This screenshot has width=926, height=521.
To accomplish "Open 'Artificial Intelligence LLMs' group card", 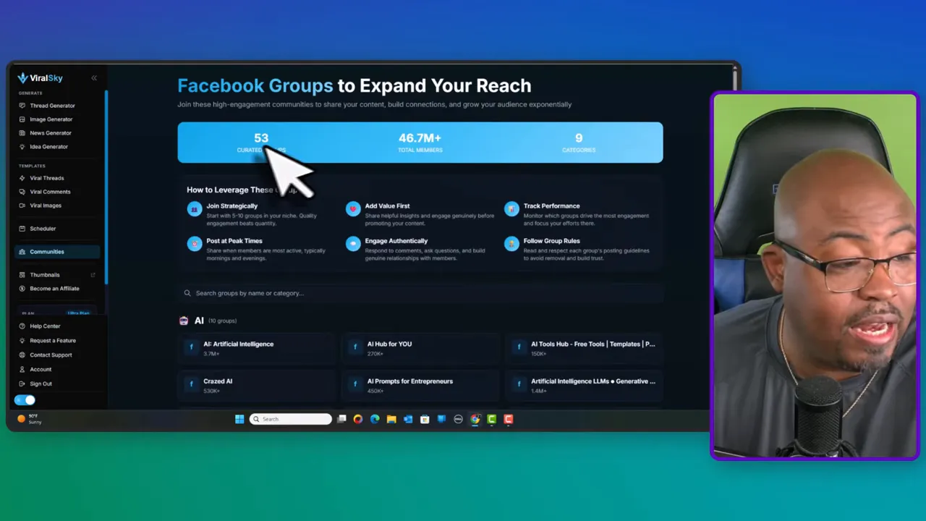I will pos(585,385).
